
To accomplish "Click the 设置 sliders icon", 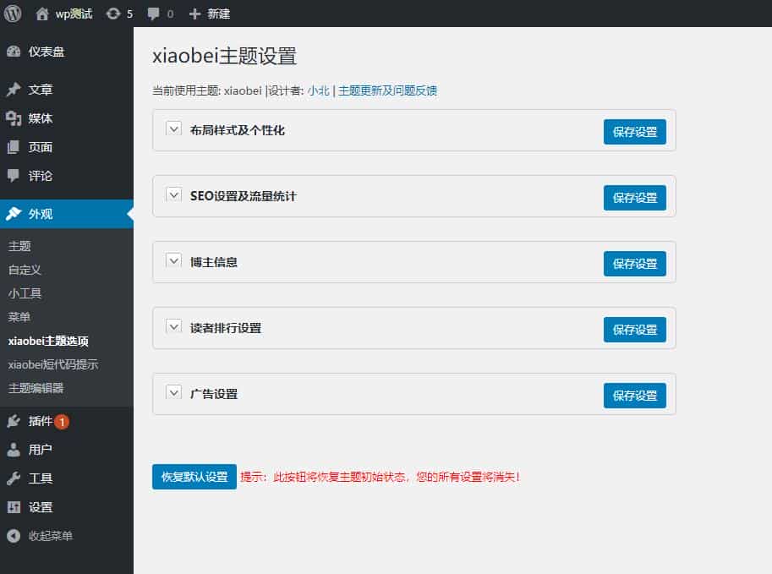I will click(14, 507).
